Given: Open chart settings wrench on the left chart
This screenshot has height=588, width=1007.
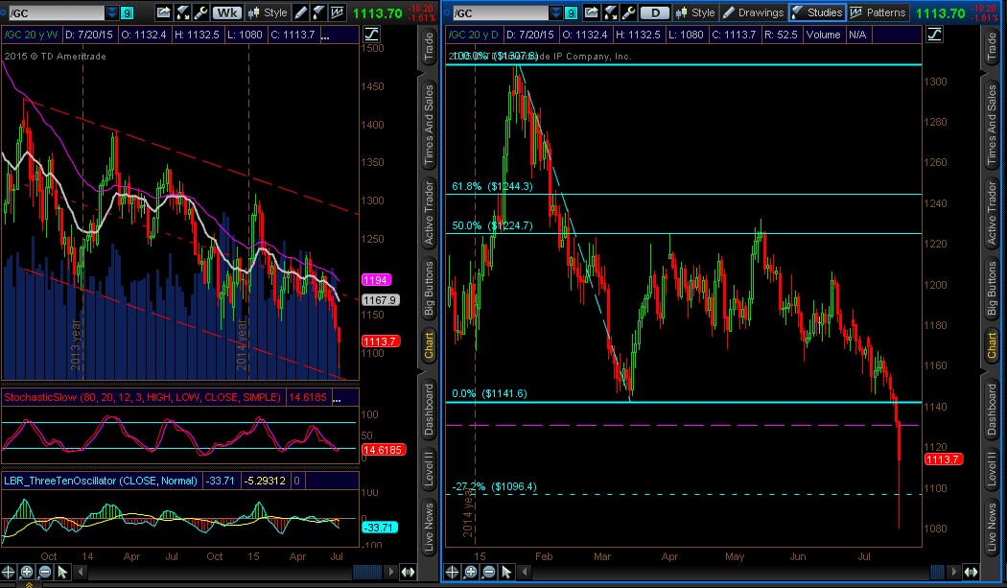Looking at the screenshot, I should pyautogui.click(x=199, y=12).
